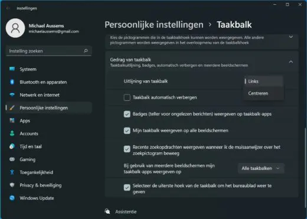The width and height of the screenshot is (307, 219).
Task: Click the Toegankelijkheid accessibility icon
Action: 12,172
